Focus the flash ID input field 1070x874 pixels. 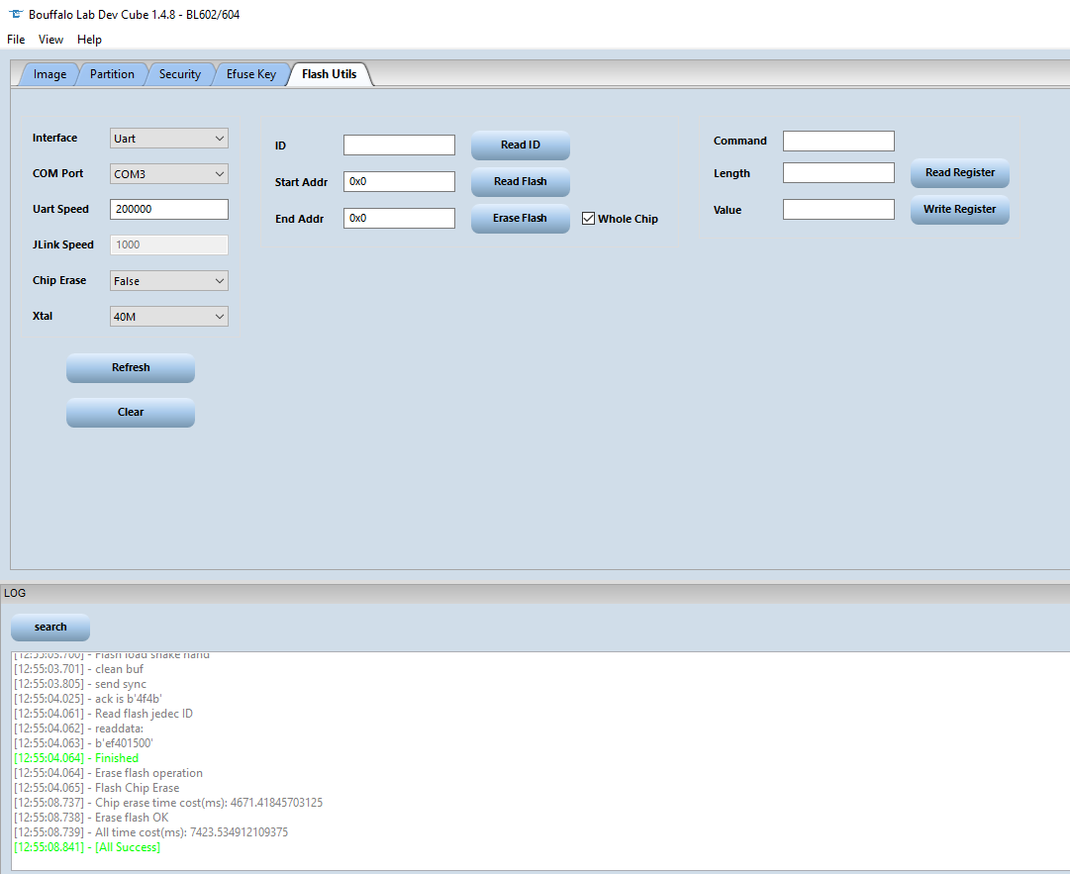click(399, 145)
